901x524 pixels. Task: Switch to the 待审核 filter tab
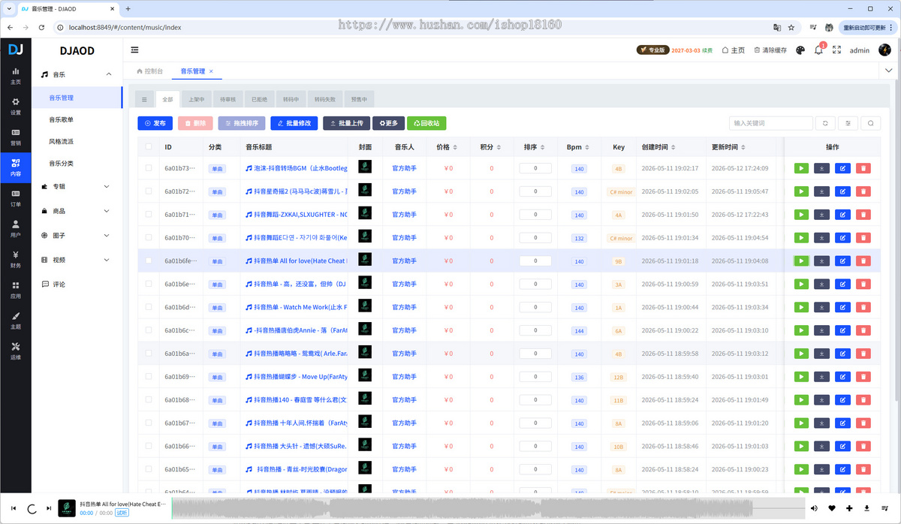click(x=228, y=99)
